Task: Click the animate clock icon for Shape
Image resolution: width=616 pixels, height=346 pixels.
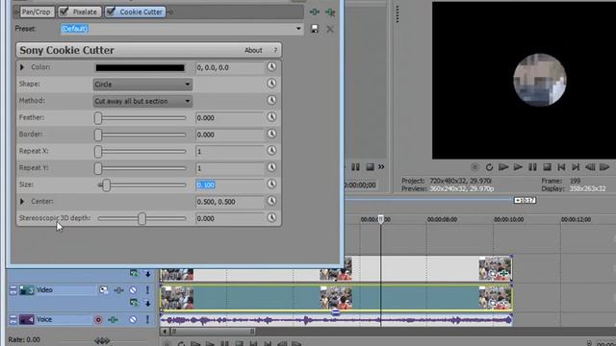Action: 271,84
